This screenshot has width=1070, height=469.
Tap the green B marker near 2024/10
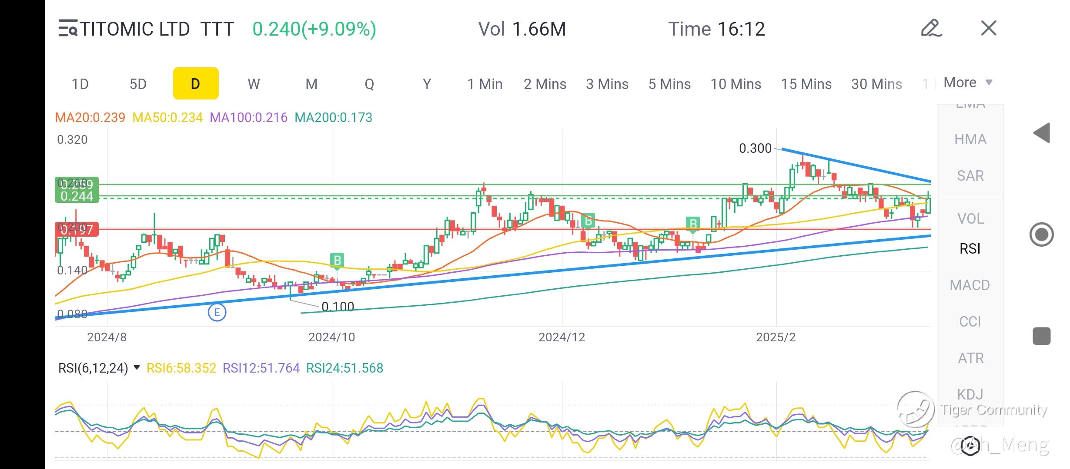(x=337, y=260)
